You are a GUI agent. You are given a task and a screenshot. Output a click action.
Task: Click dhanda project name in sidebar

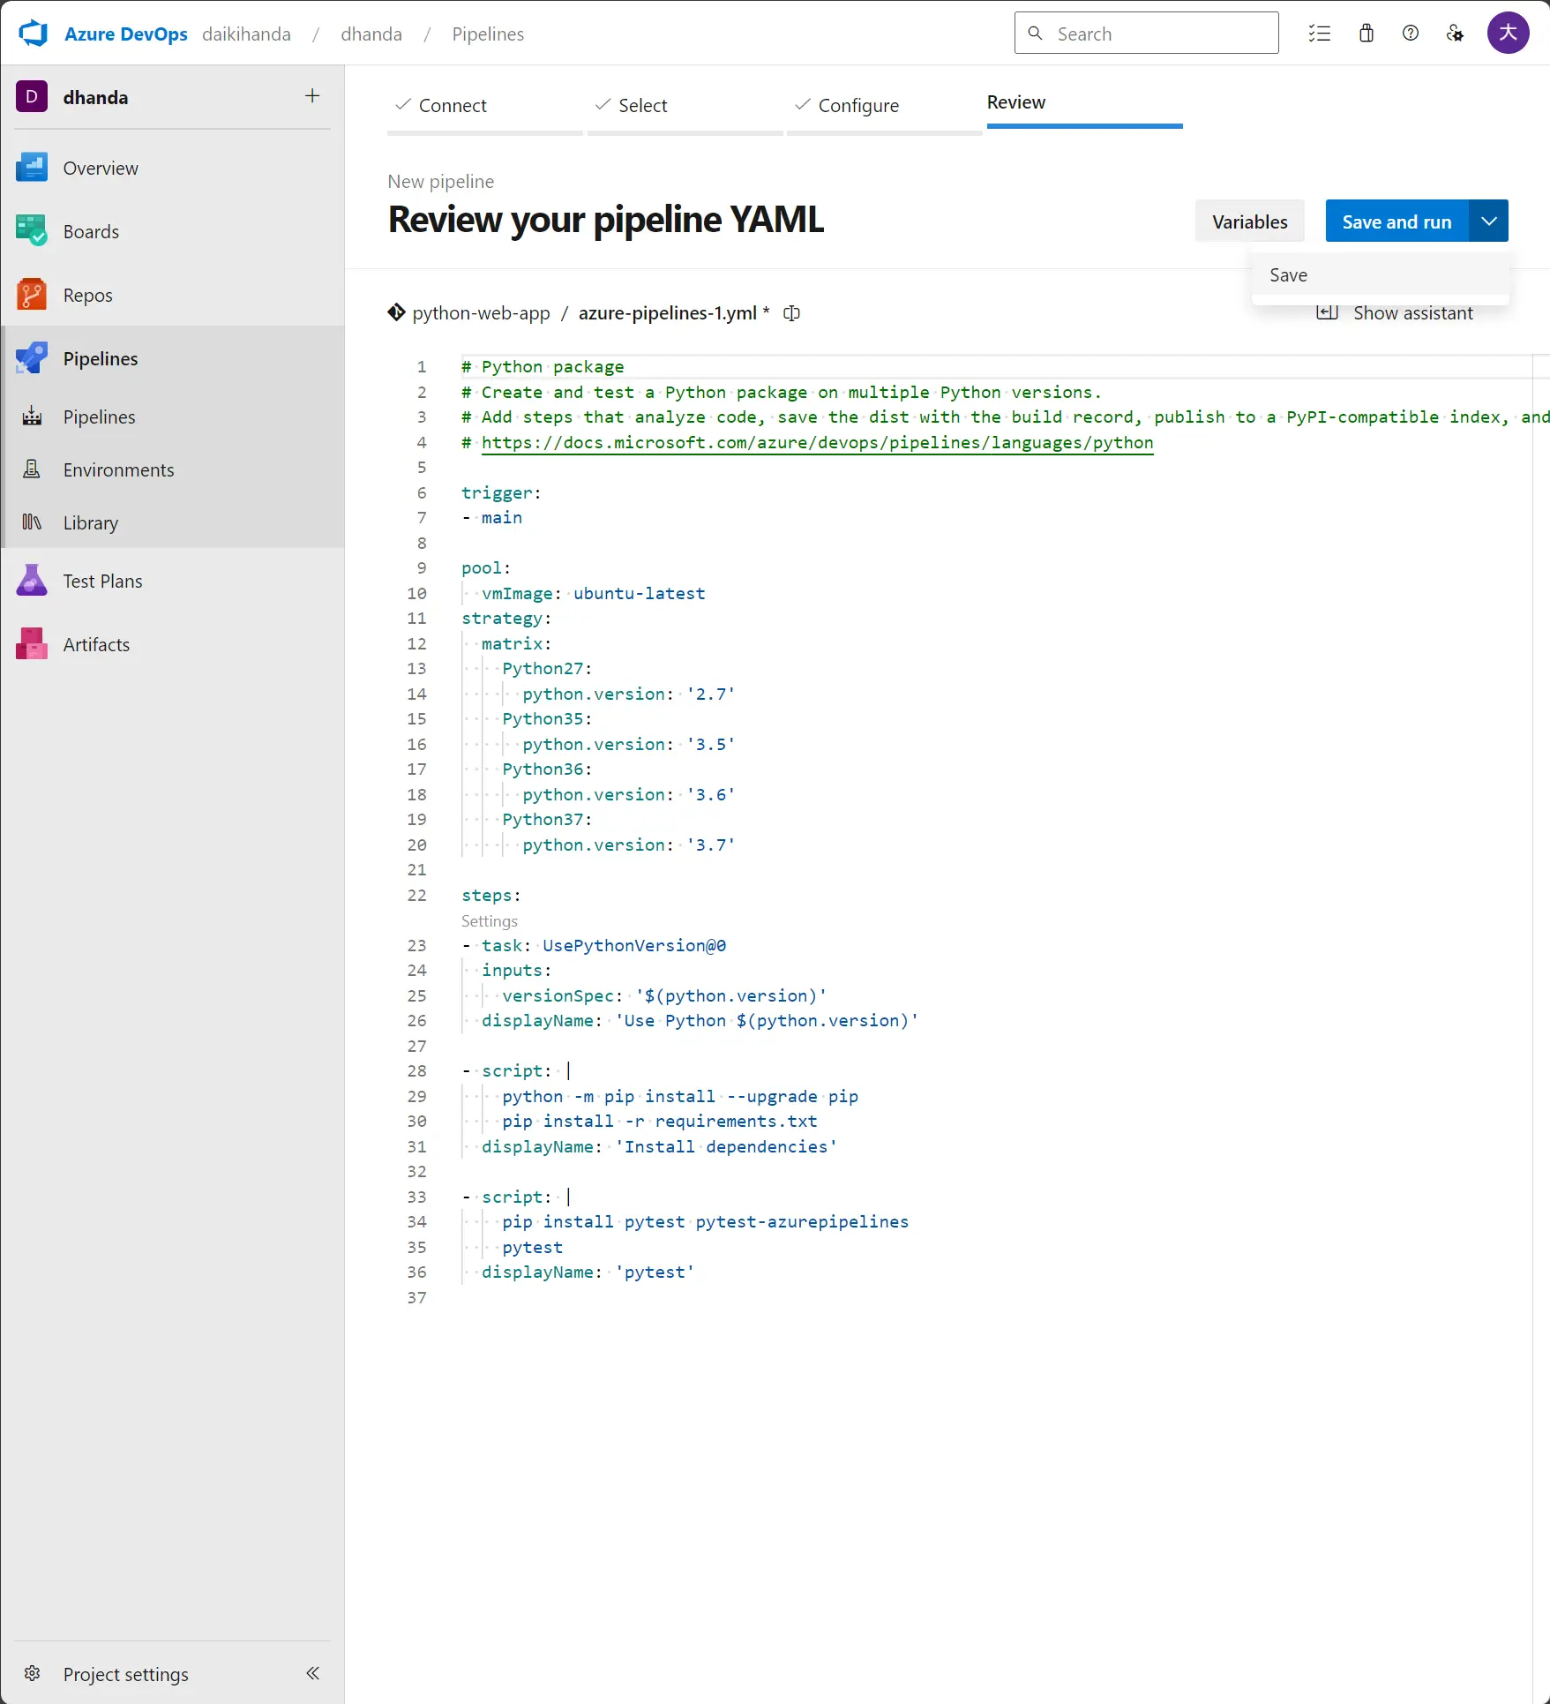pyautogui.click(x=95, y=97)
